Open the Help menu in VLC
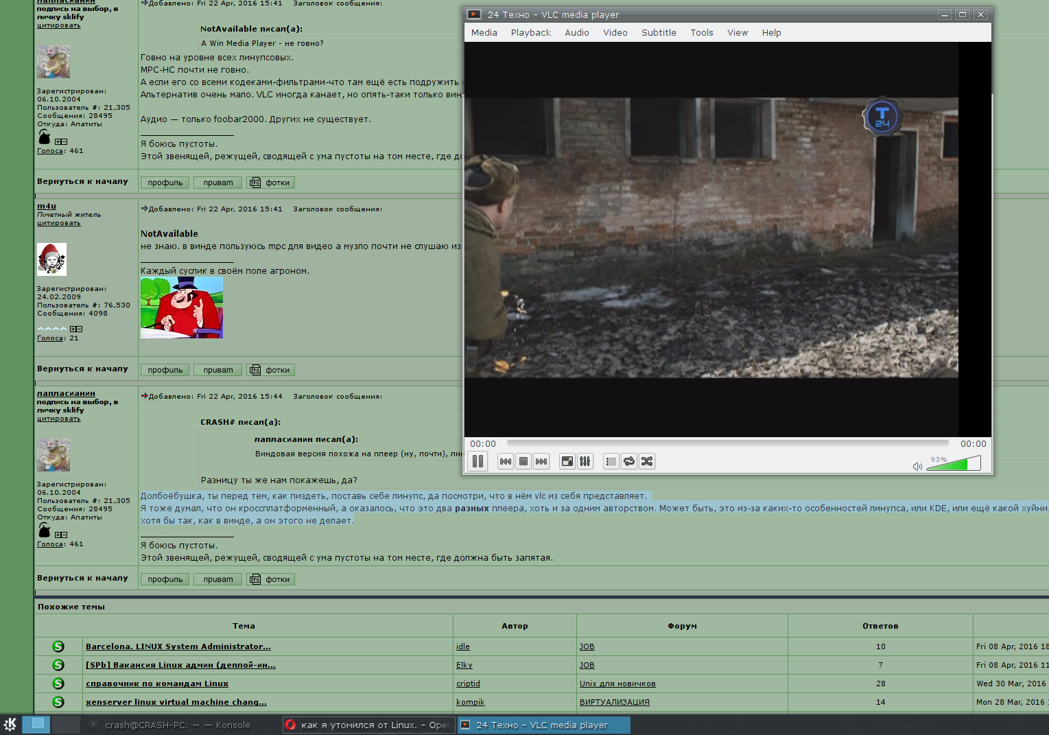 click(x=771, y=32)
